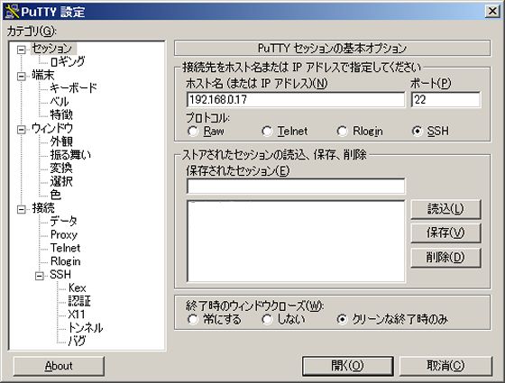
Task: Select the Telnet protocol radio button
Action: click(267, 131)
